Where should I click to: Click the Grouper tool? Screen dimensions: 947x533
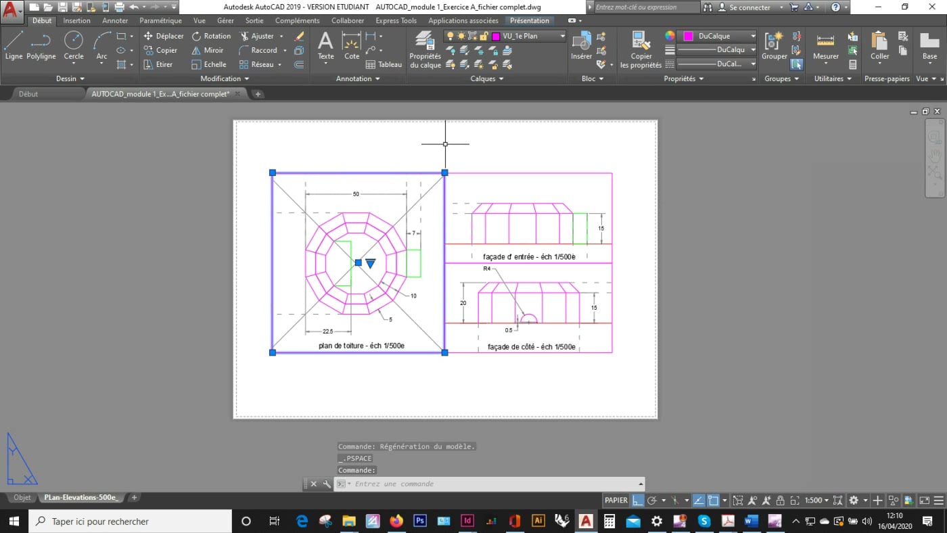[775, 45]
